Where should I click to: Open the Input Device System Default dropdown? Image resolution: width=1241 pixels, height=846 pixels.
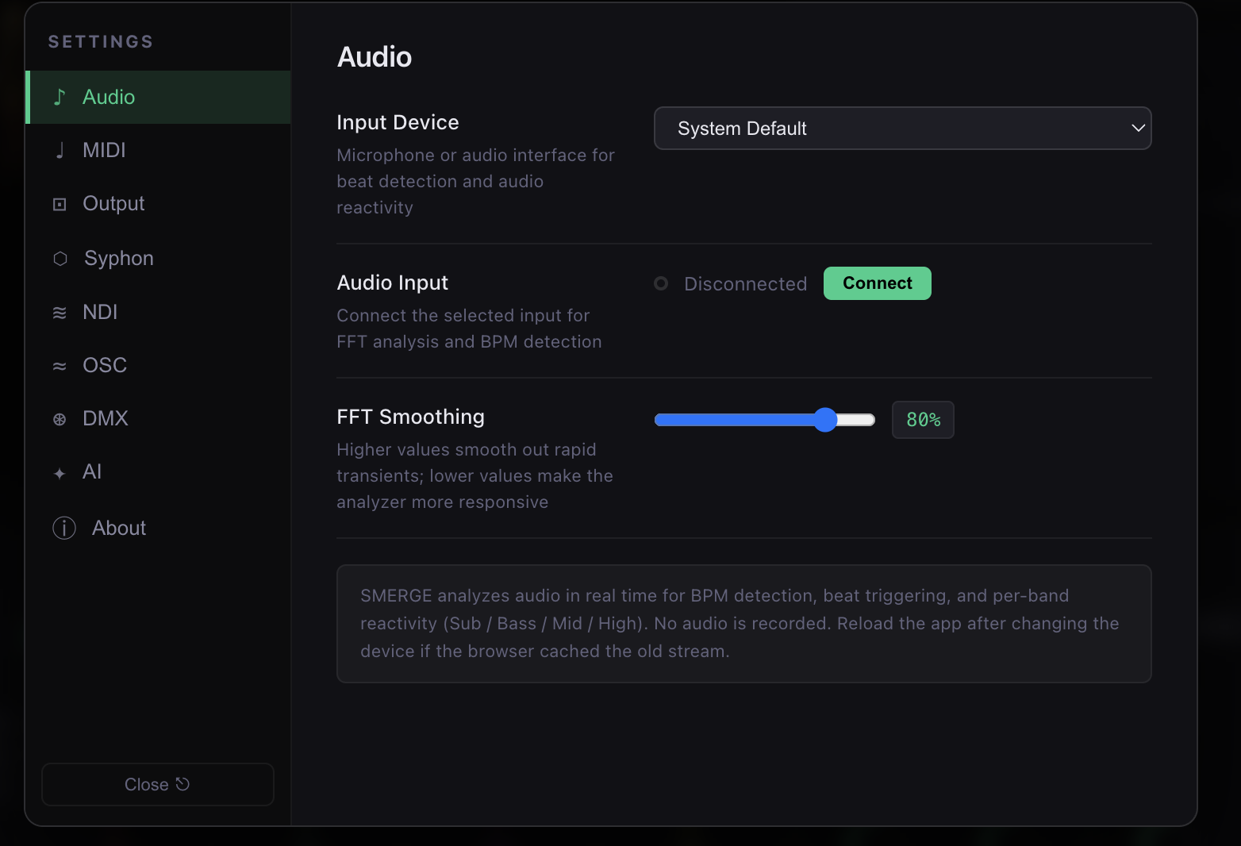[x=902, y=128]
